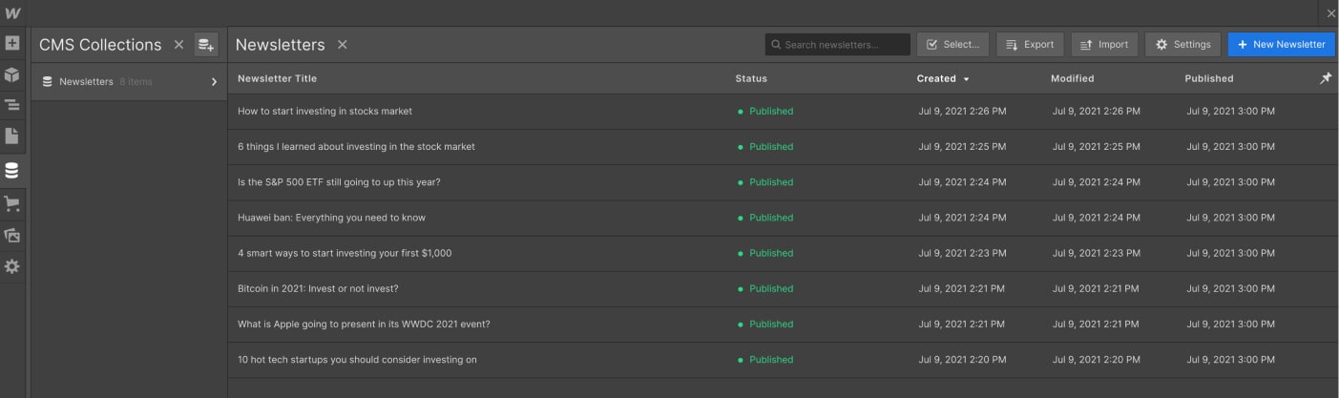Open the Navigator panel
Viewport: 1339px width, 398px height.
point(12,105)
